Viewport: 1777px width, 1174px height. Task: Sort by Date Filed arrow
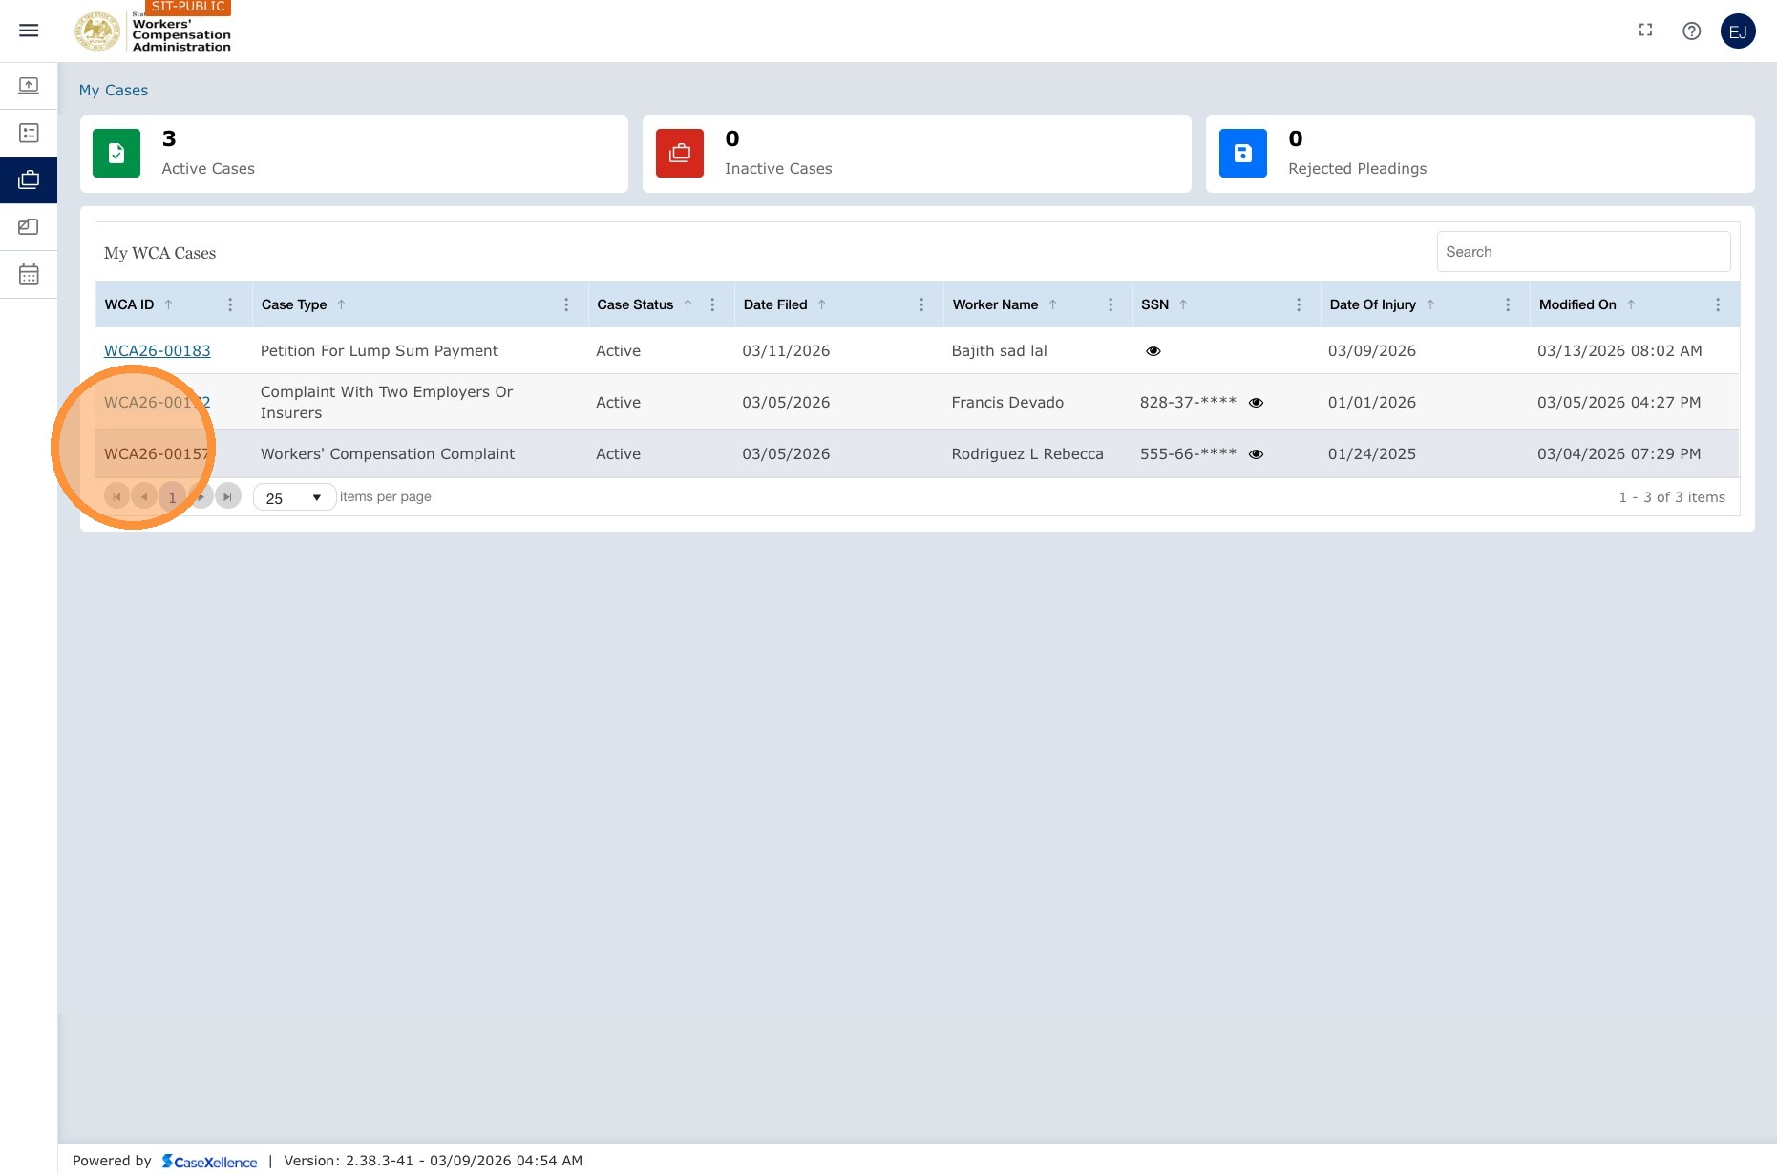[x=821, y=304]
